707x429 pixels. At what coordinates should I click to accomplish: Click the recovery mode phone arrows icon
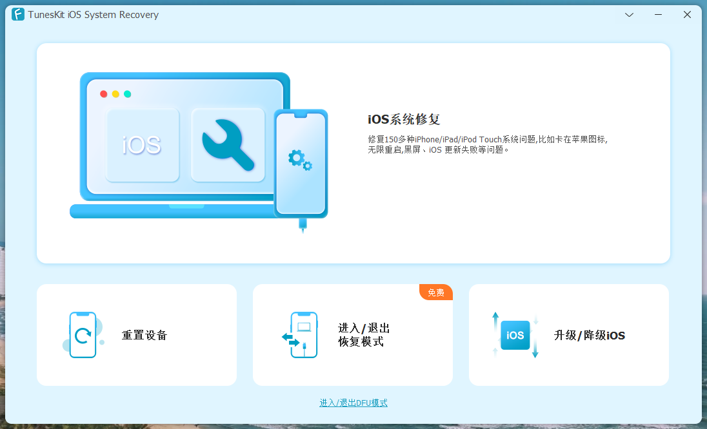click(300, 335)
